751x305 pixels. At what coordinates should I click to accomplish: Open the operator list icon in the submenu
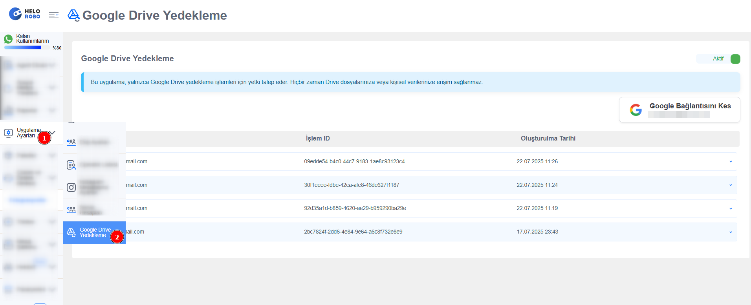[x=71, y=165]
